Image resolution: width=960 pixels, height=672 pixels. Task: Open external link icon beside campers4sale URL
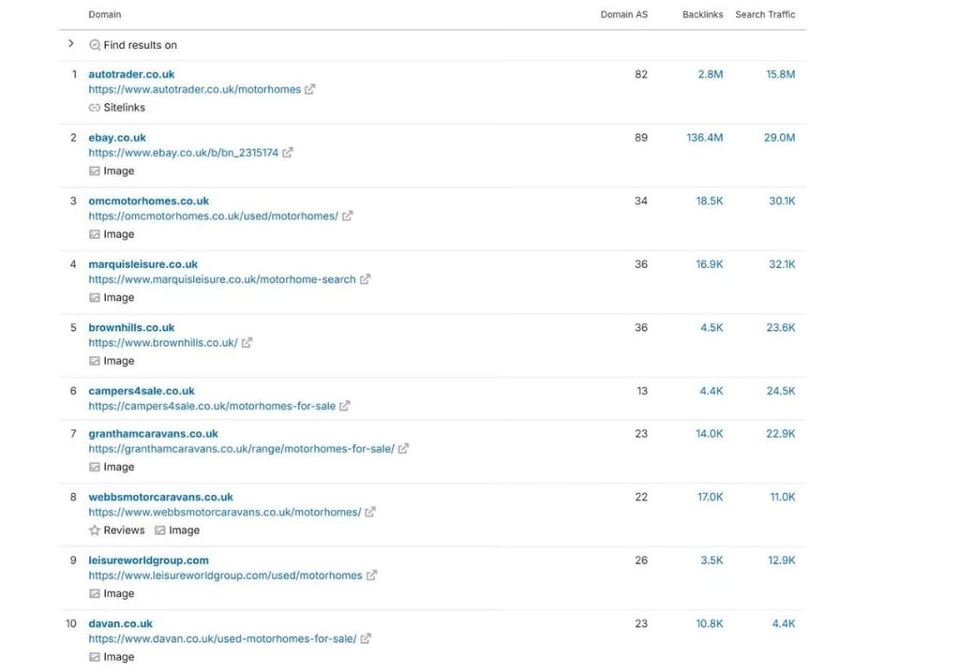(345, 406)
